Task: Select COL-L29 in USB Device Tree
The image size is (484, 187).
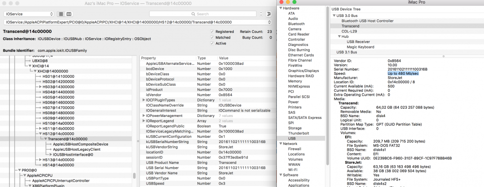Action: click(349, 31)
